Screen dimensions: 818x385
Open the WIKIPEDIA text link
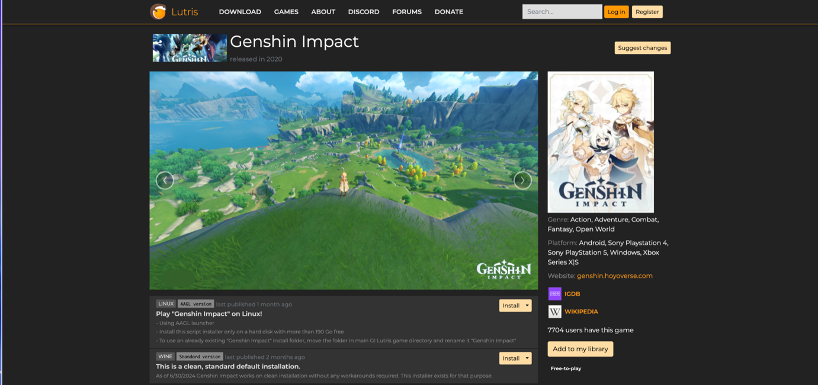581,312
